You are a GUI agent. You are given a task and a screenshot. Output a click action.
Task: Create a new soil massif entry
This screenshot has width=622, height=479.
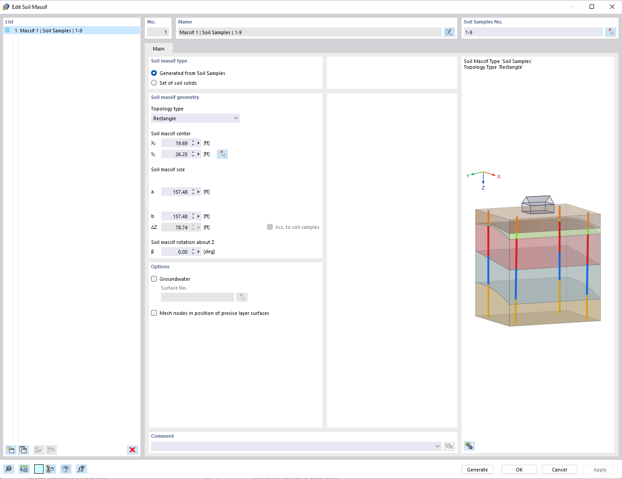click(x=10, y=450)
